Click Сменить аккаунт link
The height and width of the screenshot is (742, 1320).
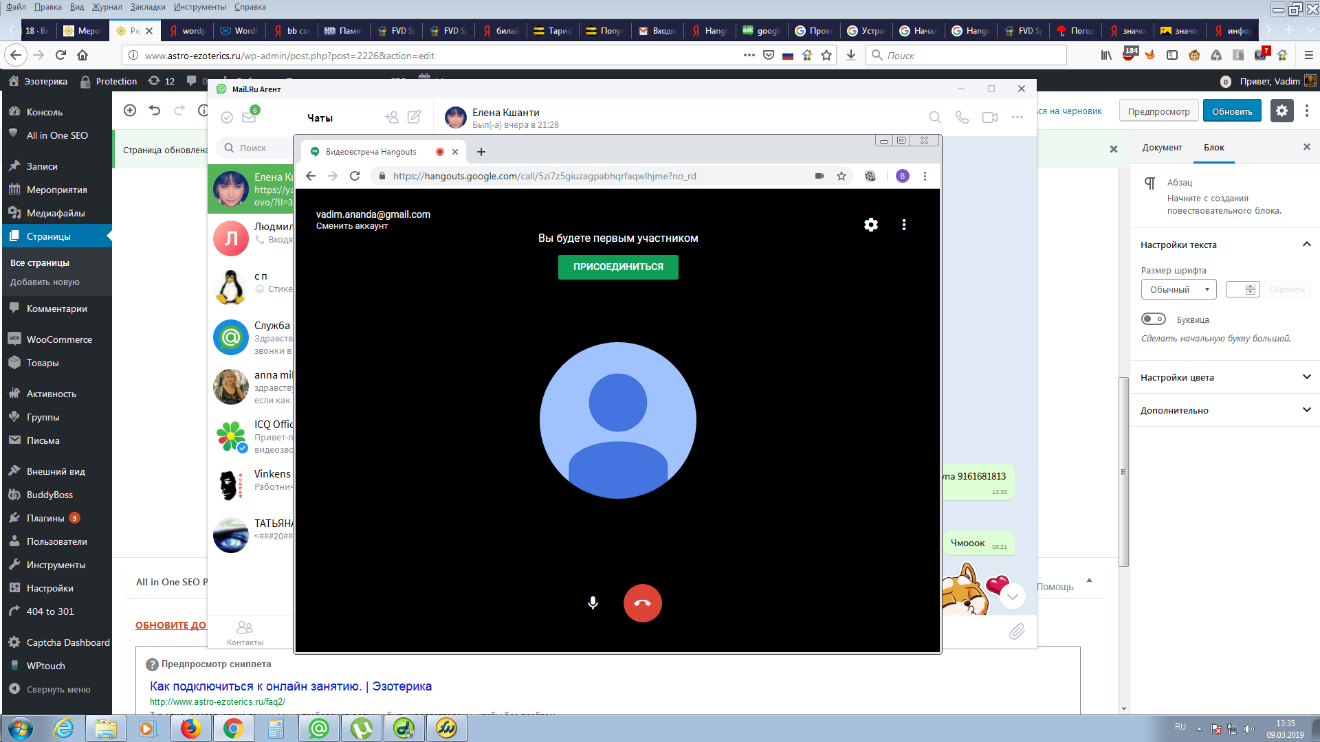pos(352,226)
